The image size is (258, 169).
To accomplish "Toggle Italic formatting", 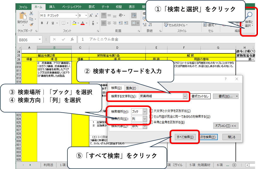I will [x=47, y=23].
